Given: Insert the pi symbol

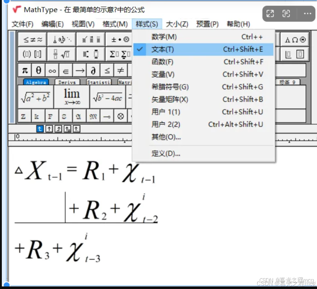Looking at the screenshot, I should coord(24,70).
